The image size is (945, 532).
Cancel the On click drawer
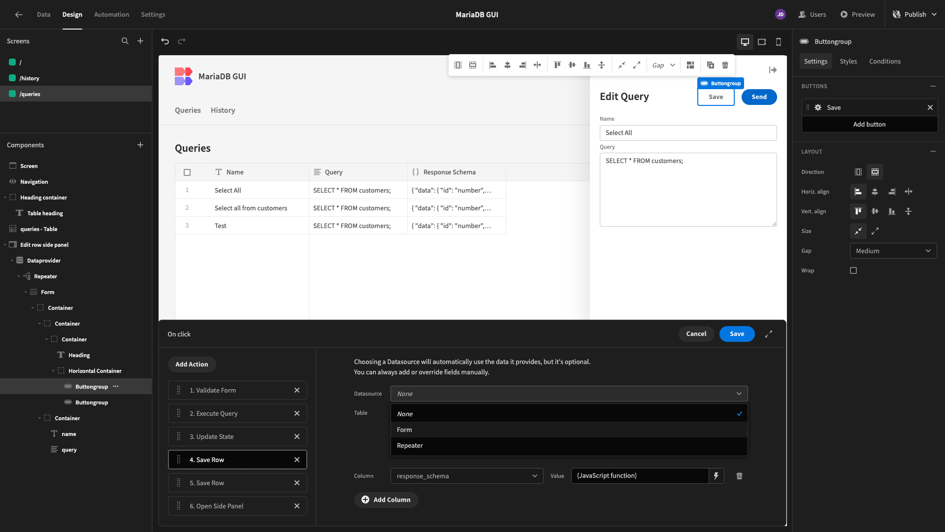696,334
